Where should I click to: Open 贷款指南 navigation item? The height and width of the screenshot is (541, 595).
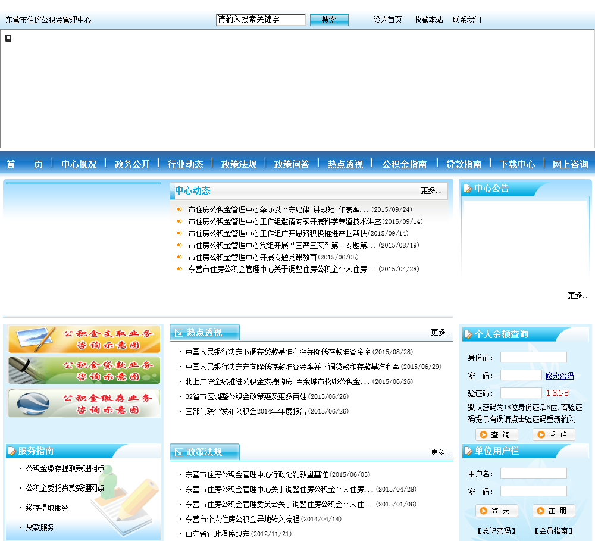coord(464,164)
